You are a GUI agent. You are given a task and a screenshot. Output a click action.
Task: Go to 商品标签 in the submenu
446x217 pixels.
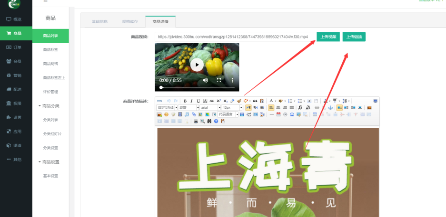pos(50,50)
